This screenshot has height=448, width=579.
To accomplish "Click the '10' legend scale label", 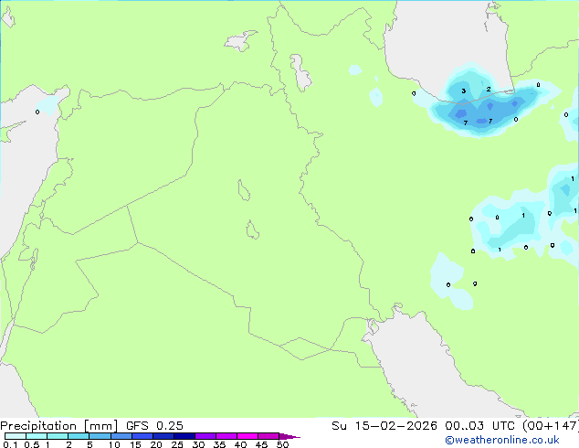I will (114, 444).
